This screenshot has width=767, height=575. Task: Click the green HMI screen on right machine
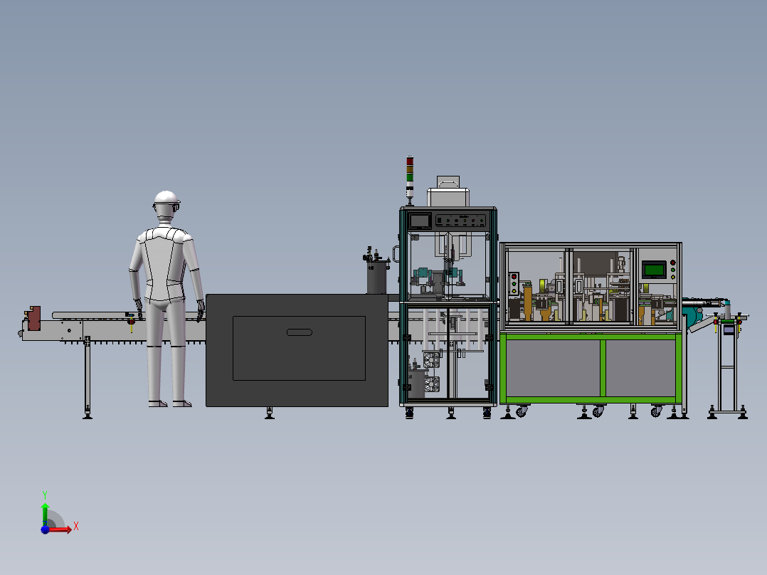654,269
